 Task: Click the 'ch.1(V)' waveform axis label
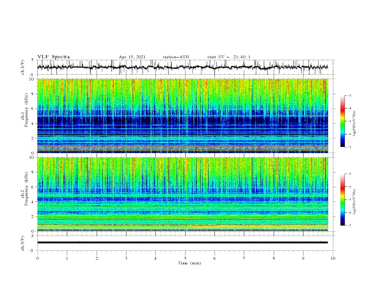(22, 67)
